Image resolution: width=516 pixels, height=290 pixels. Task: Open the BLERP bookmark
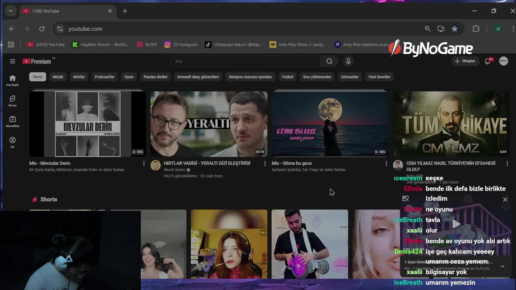(x=147, y=45)
